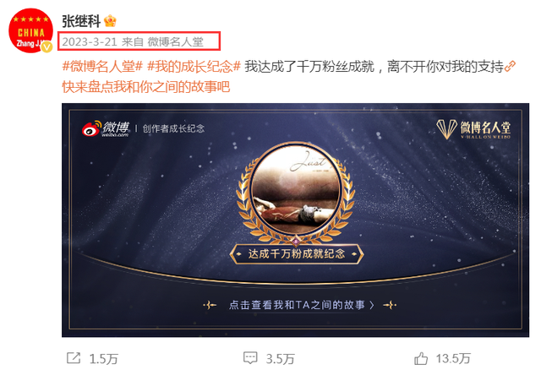
Task: Open the comments speech bubble icon
Action: coord(250,358)
